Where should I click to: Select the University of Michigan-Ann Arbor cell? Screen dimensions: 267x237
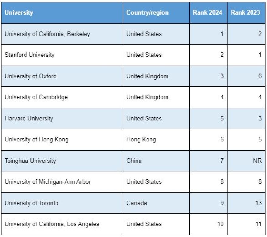point(48,182)
